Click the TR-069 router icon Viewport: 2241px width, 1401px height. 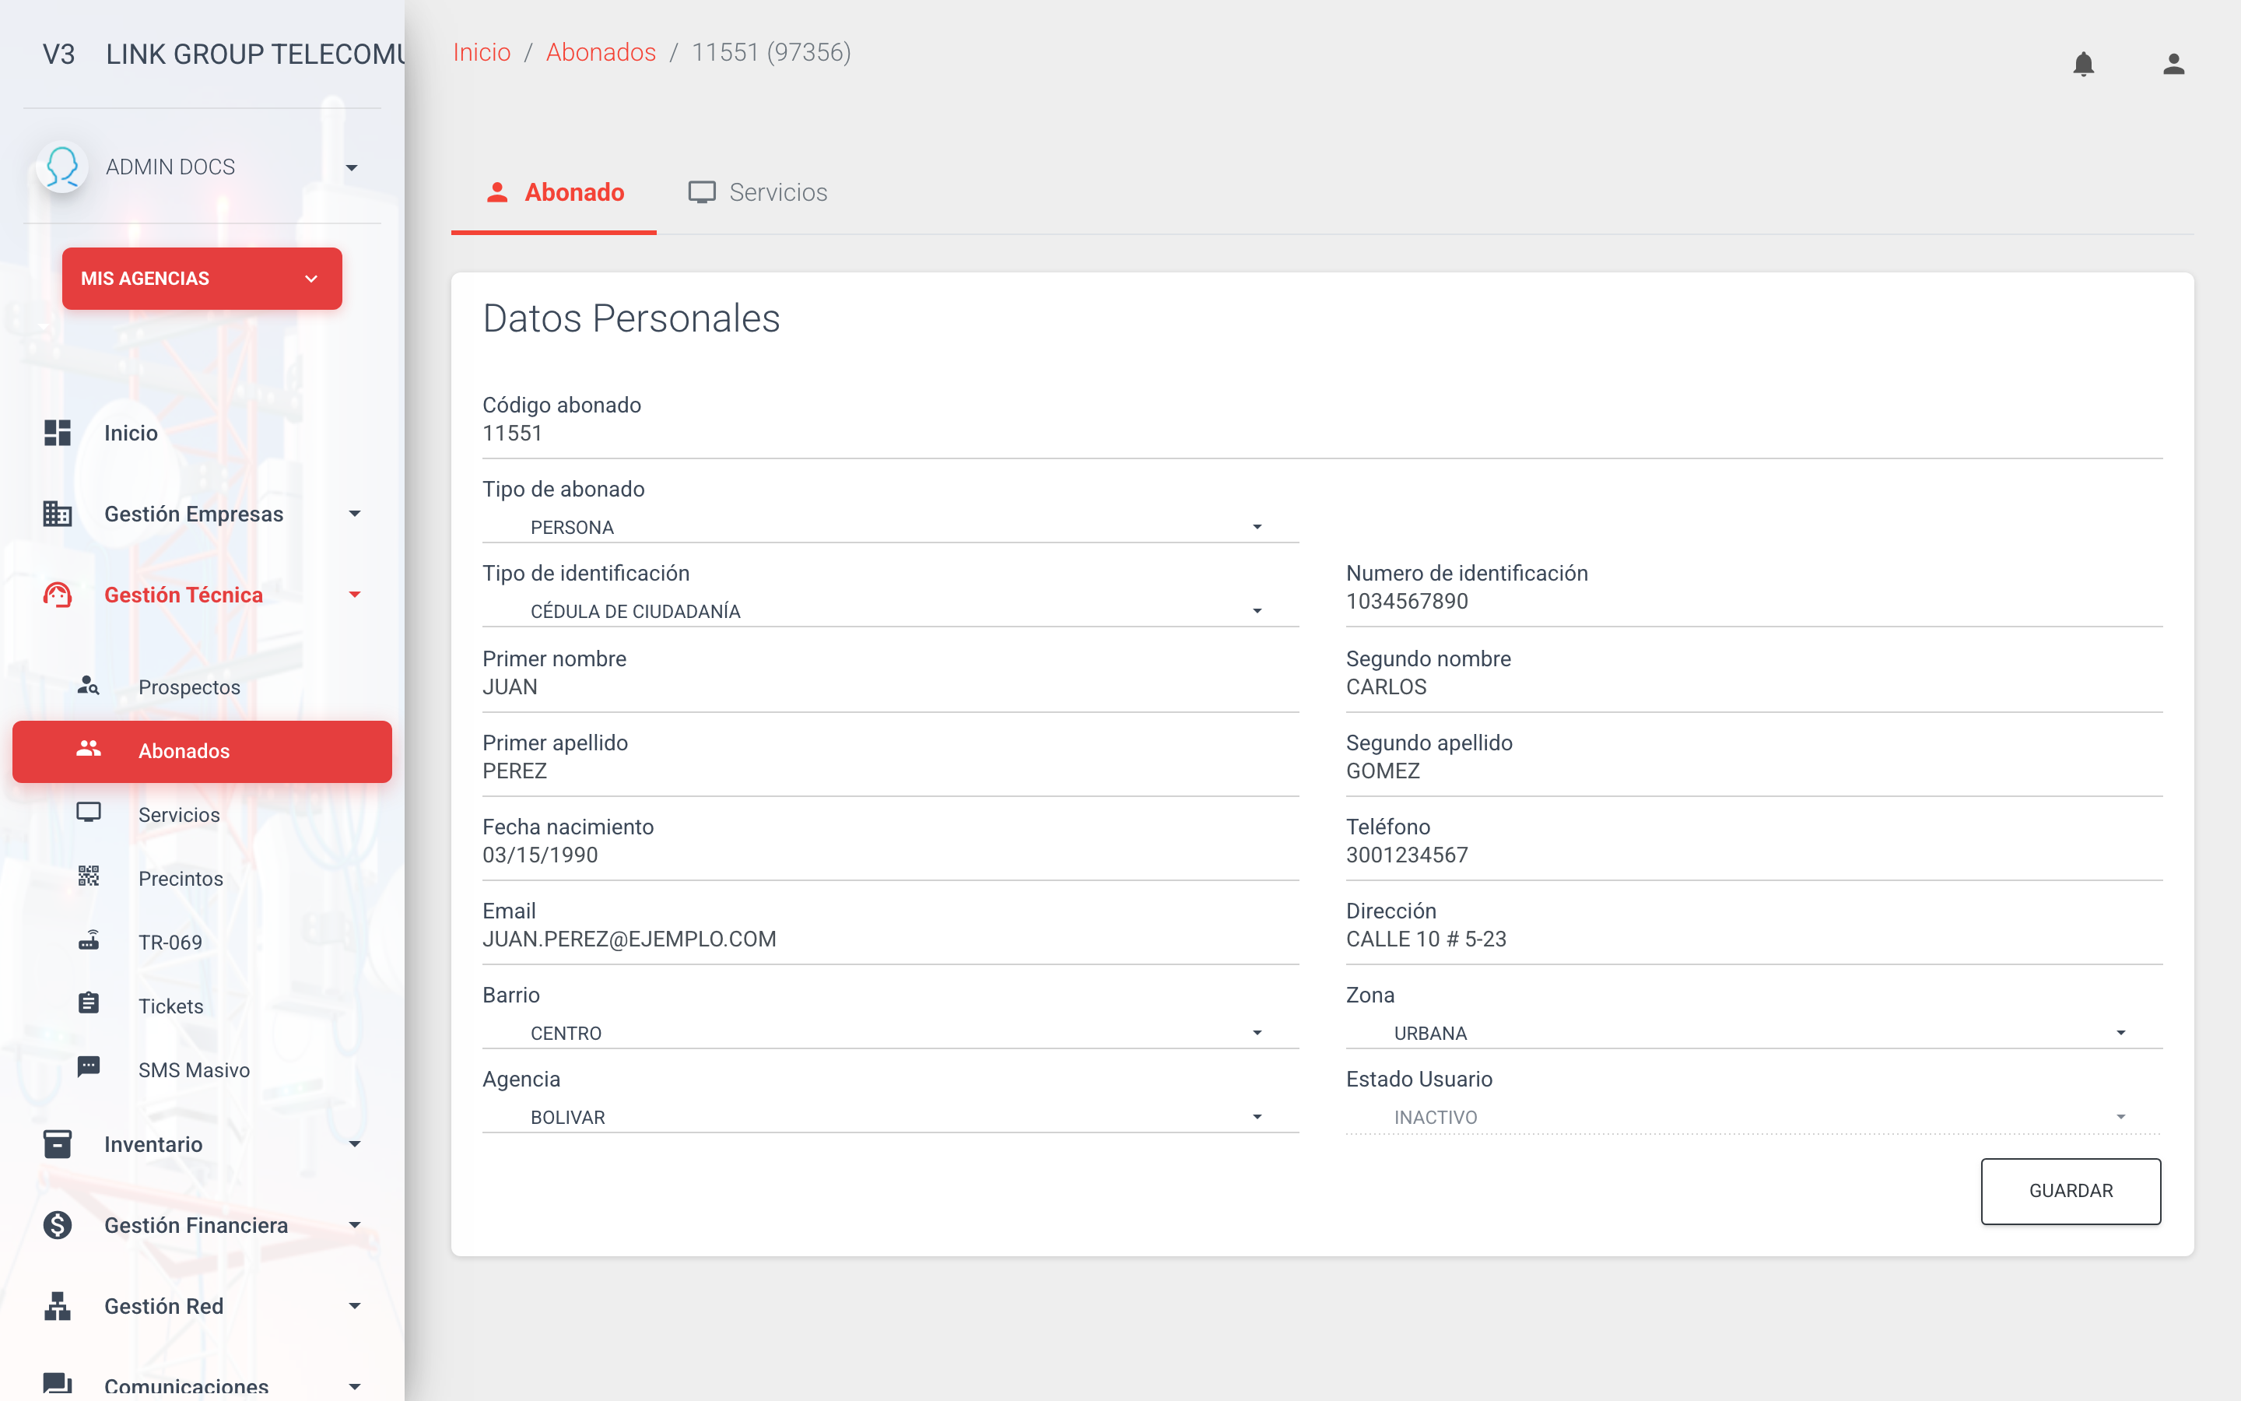click(88, 940)
